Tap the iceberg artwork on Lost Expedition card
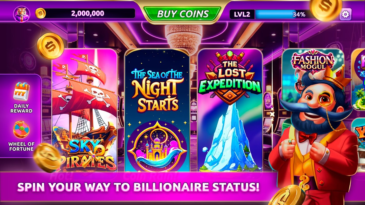 pyautogui.click(x=227, y=138)
